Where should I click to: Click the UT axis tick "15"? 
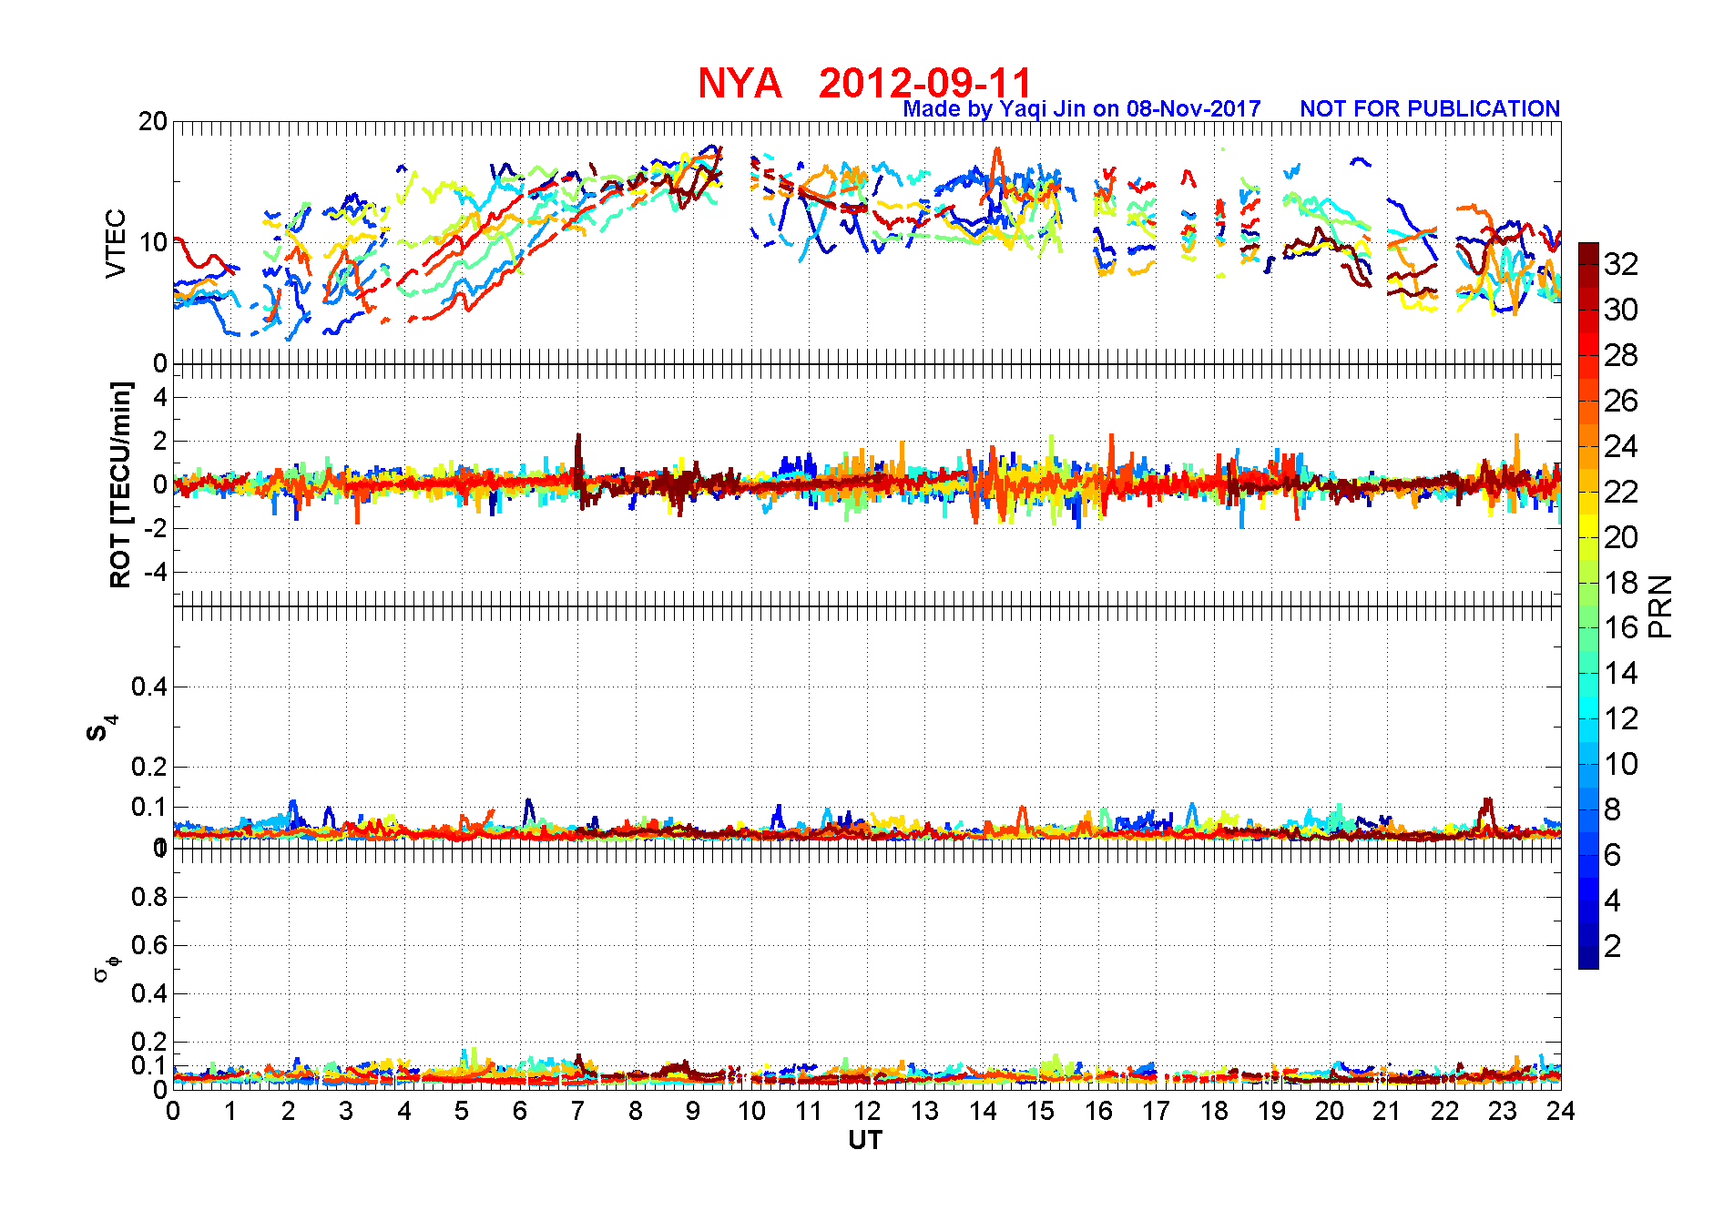point(1040,1111)
